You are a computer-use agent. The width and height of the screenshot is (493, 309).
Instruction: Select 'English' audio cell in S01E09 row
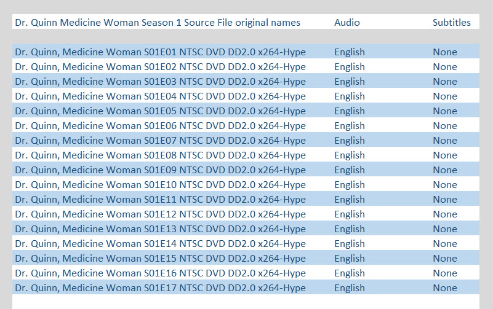[350, 170]
